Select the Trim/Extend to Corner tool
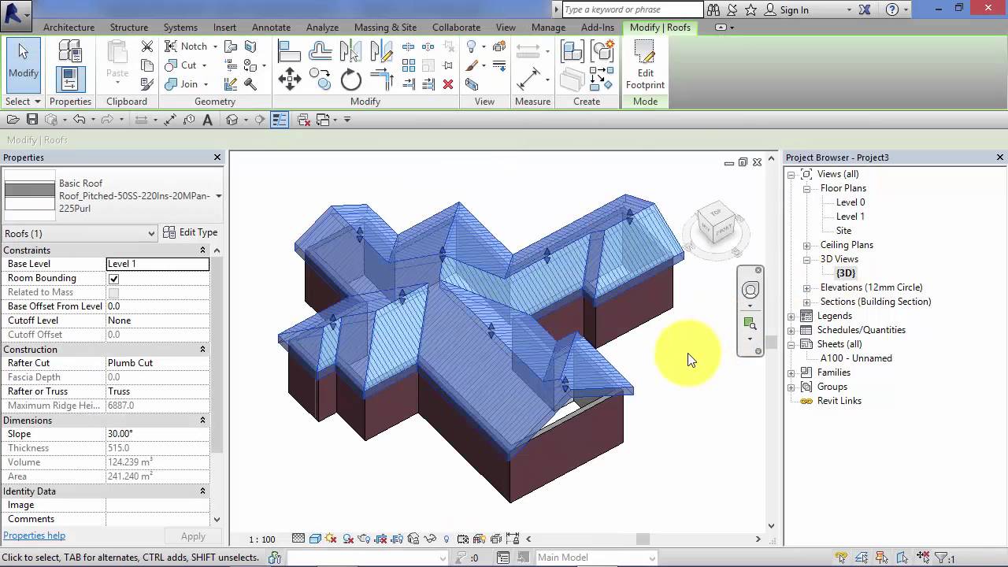The width and height of the screenshot is (1008, 567). click(382, 79)
